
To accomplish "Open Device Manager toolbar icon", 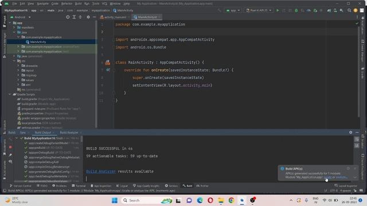I will (x=335, y=10).
